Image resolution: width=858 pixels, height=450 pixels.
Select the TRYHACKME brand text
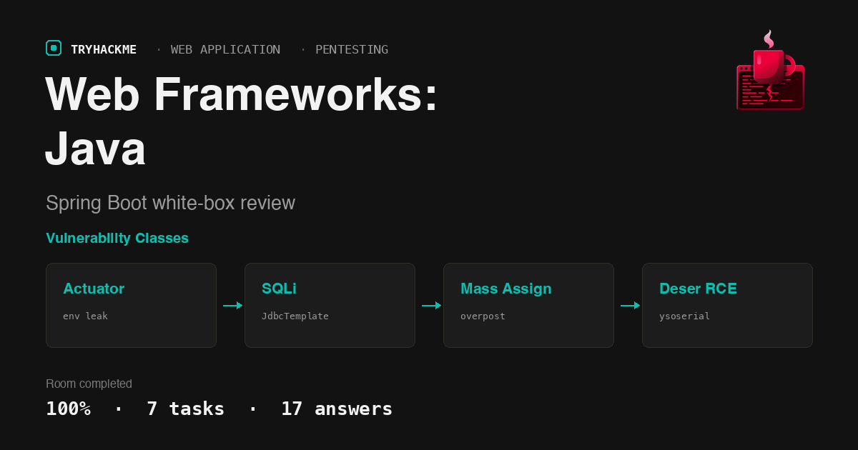[x=104, y=49]
